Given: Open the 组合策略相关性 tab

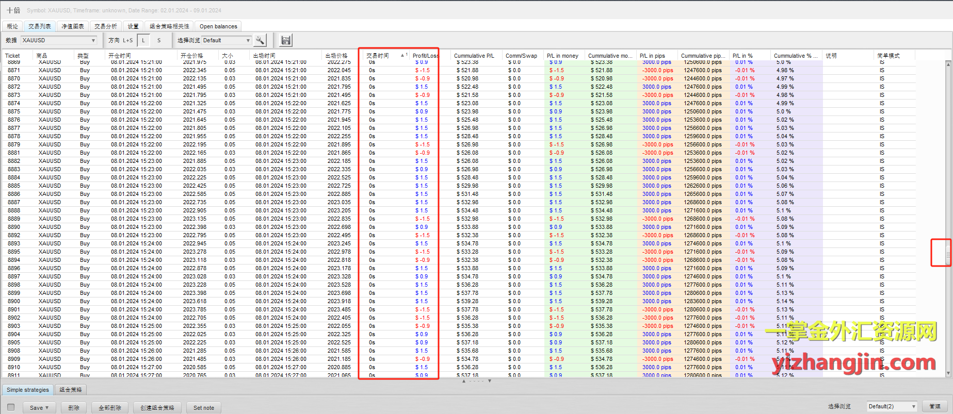Looking at the screenshot, I should [x=170, y=26].
